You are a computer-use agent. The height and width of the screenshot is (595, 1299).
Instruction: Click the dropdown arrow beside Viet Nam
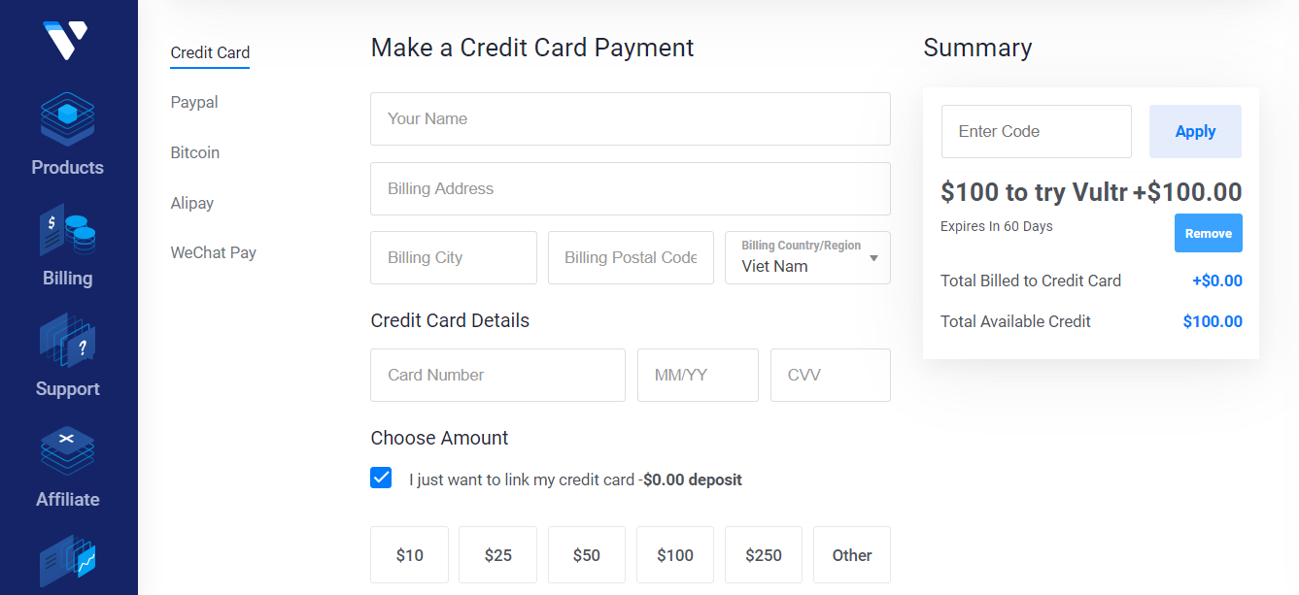pos(873,258)
